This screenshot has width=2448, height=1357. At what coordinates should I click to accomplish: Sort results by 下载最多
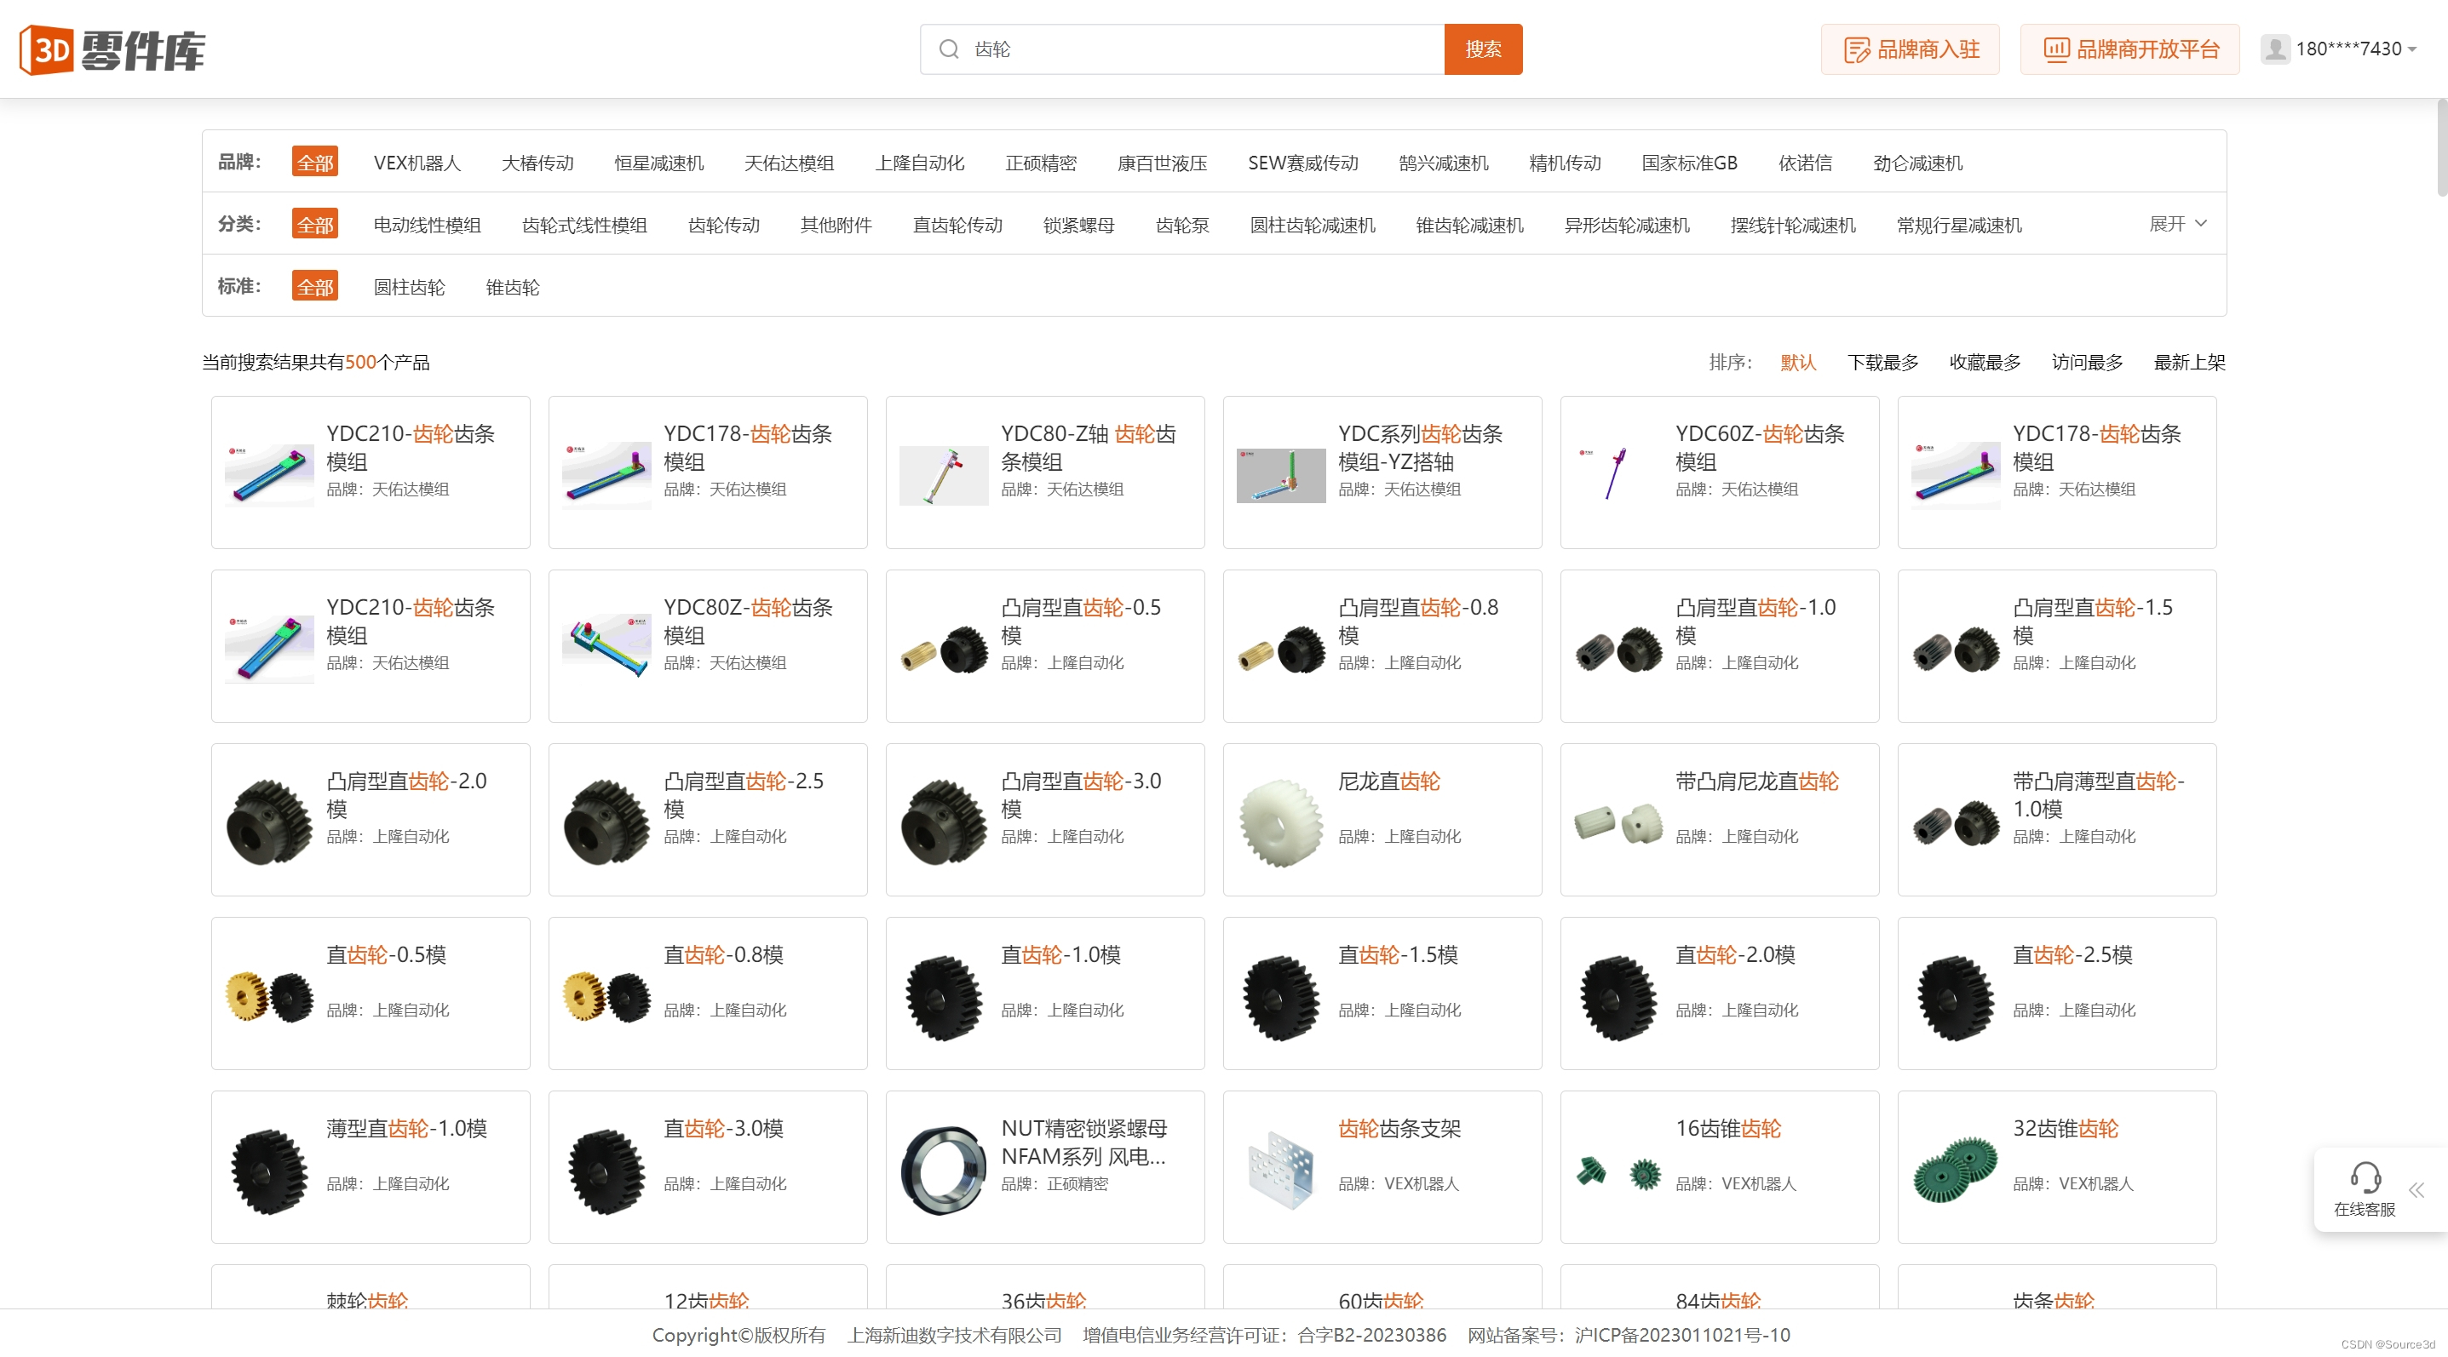click(1882, 362)
